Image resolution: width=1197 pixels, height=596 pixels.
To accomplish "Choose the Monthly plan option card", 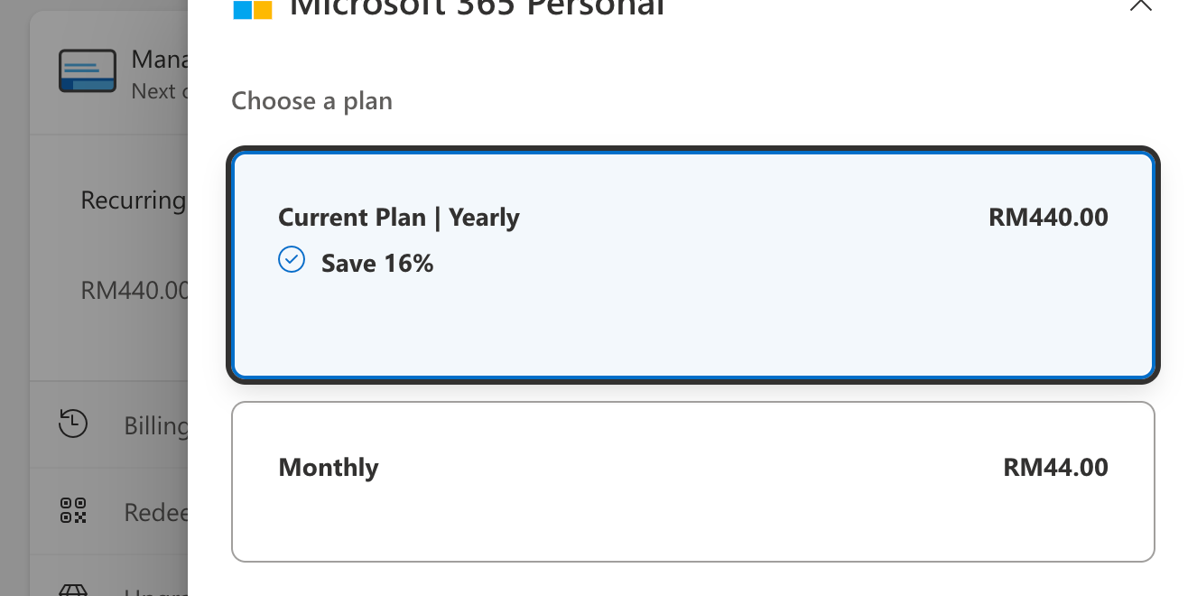I will [693, 481].
